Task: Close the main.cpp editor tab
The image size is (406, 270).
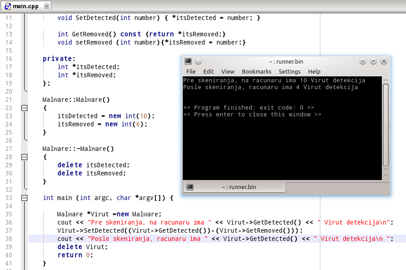Action: (x=46, y=6)
